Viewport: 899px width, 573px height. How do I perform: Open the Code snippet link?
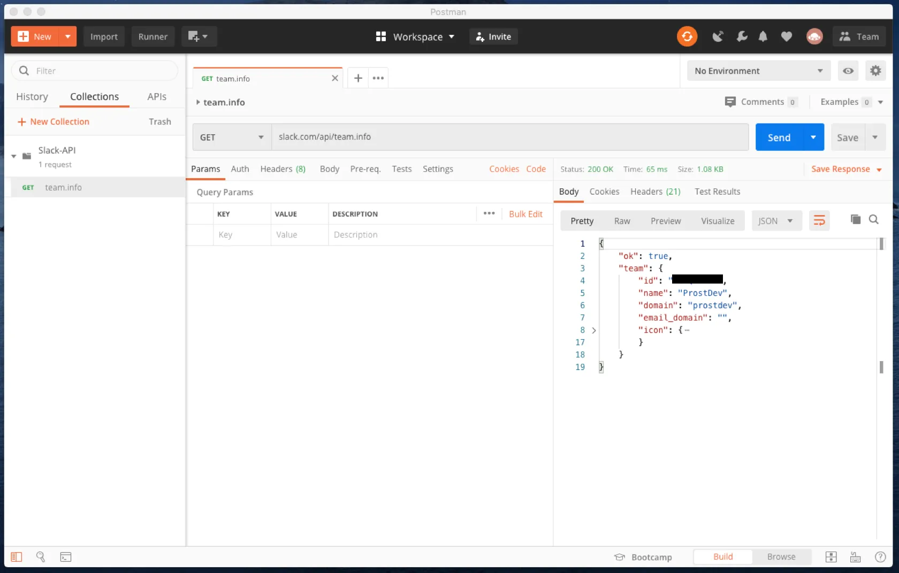(536, 169)
